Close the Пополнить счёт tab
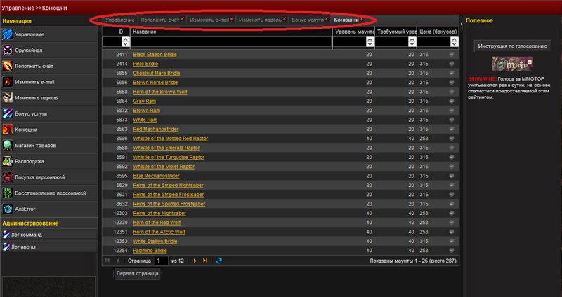 tap(183, 19)
